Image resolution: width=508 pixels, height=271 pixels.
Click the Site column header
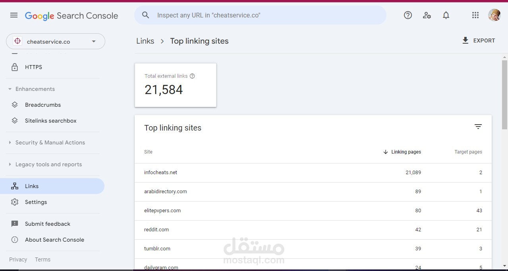click(x=148, y=152)
